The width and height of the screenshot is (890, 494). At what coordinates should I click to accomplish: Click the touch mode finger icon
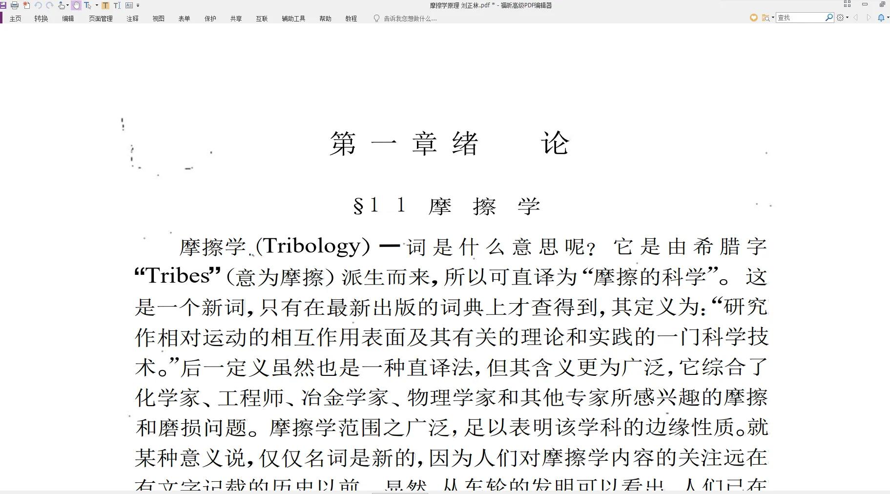[61, 5]
